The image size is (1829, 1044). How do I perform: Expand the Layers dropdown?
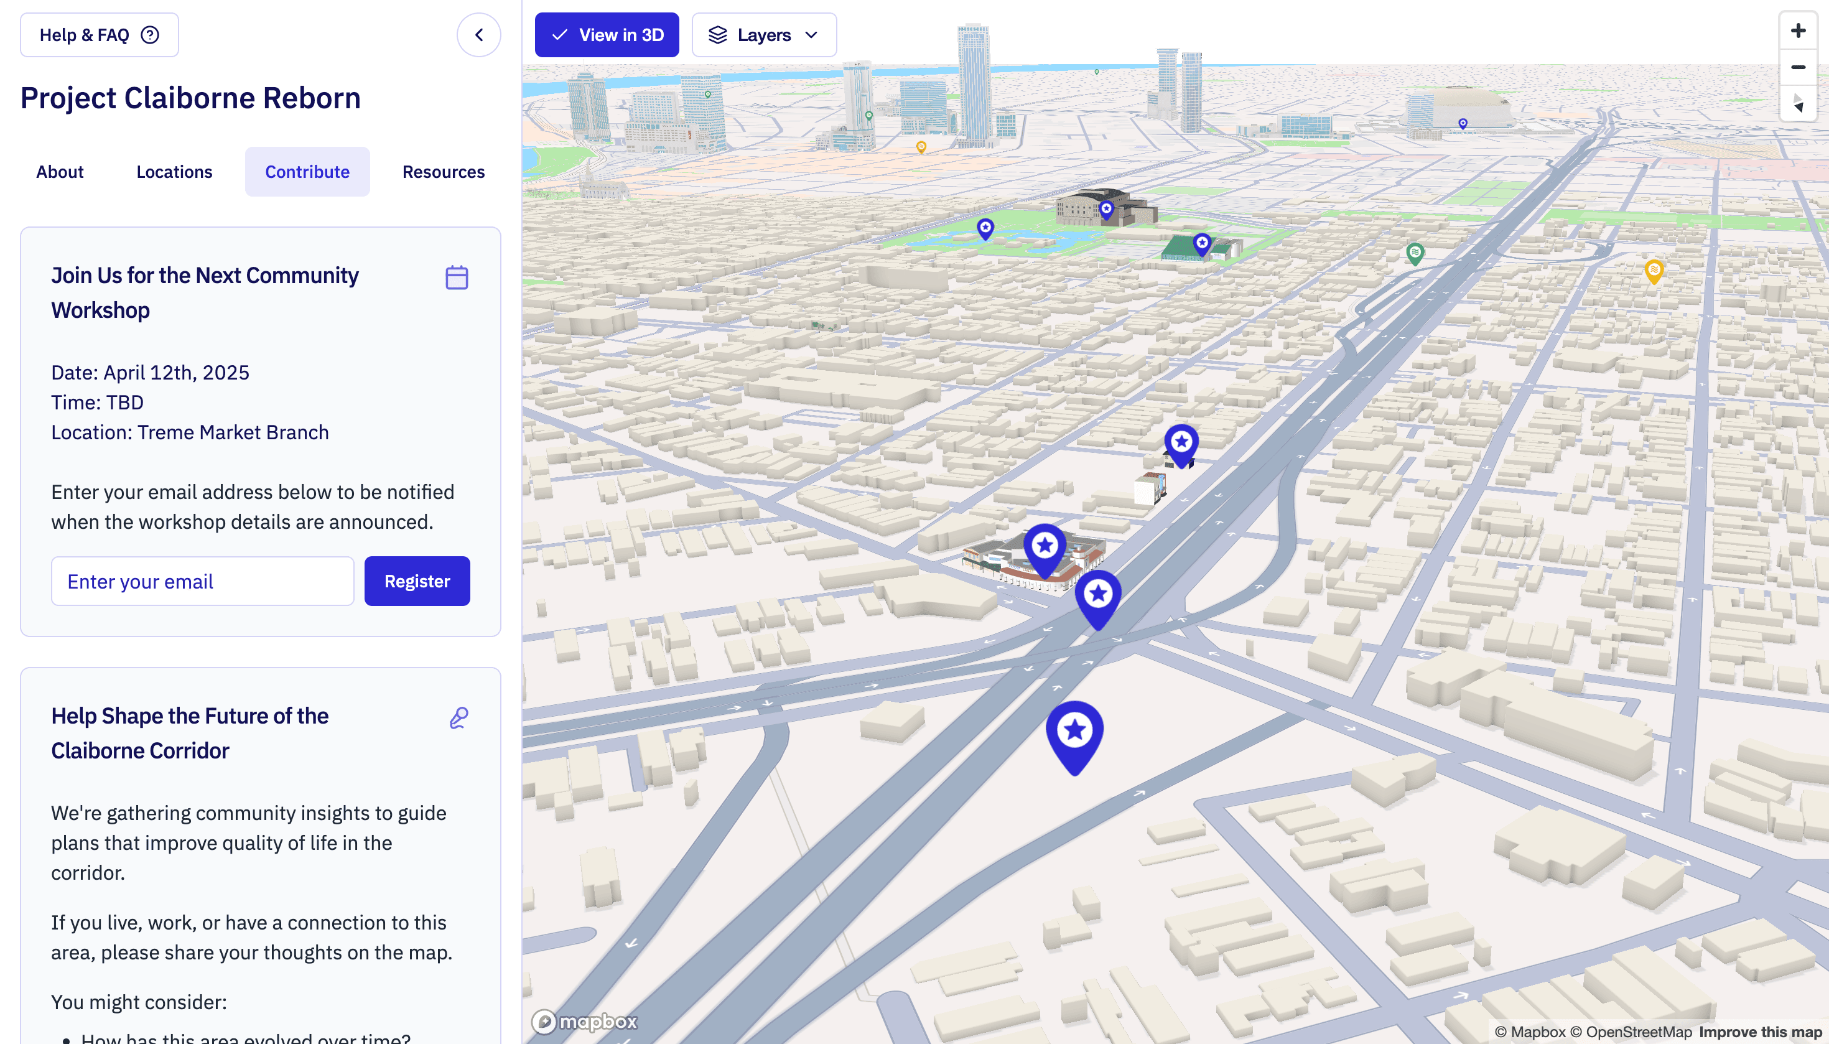[763, 34]
